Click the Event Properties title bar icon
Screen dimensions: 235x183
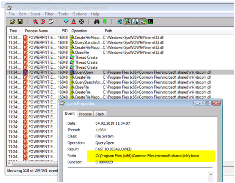(62, 103)
